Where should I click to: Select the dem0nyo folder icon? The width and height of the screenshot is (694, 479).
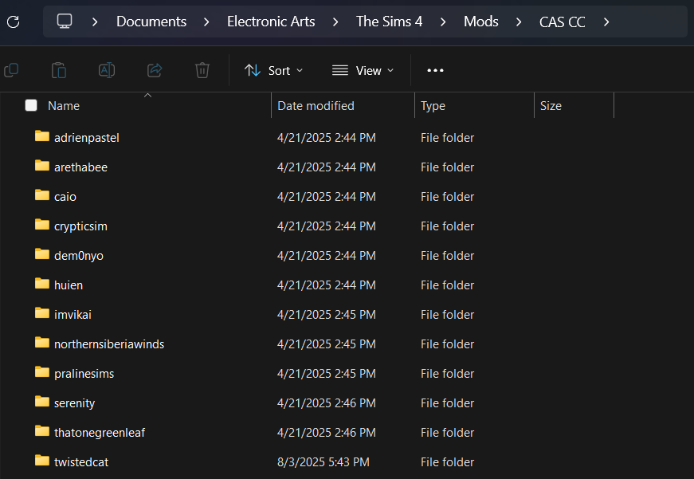[42, 254]
